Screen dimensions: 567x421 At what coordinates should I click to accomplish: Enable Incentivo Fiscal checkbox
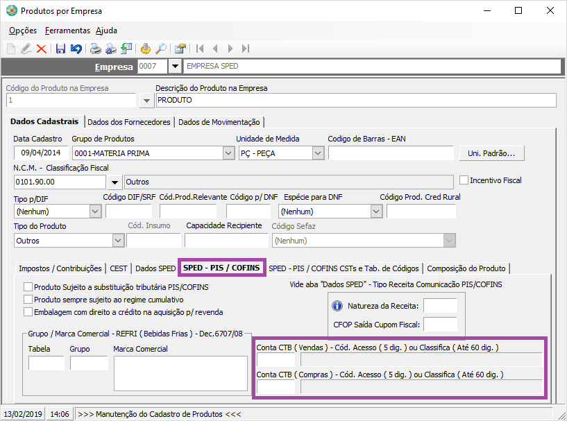pos(464,180)
